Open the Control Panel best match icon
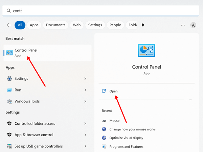This screenshot has width=203, height=152. coord(9,52)
